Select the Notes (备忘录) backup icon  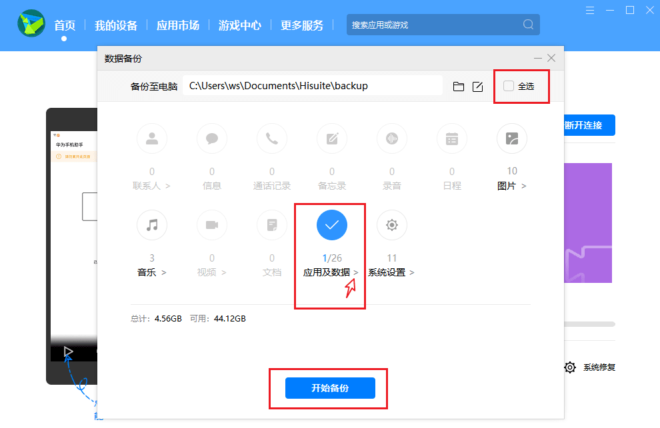coord(331,138)
